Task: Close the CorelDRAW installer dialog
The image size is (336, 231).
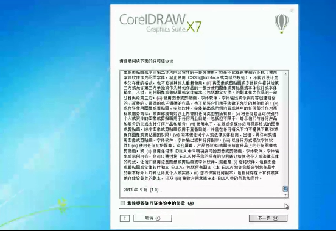Action: coord(292,10)
